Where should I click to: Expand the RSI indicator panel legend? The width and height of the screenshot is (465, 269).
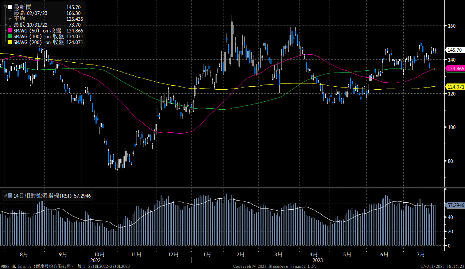[x=5, y=195]
